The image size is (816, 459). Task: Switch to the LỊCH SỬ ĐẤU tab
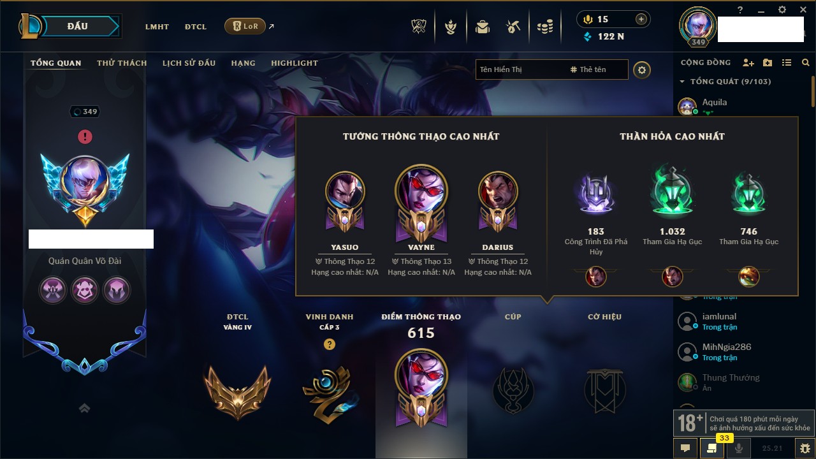pos(189,63)
